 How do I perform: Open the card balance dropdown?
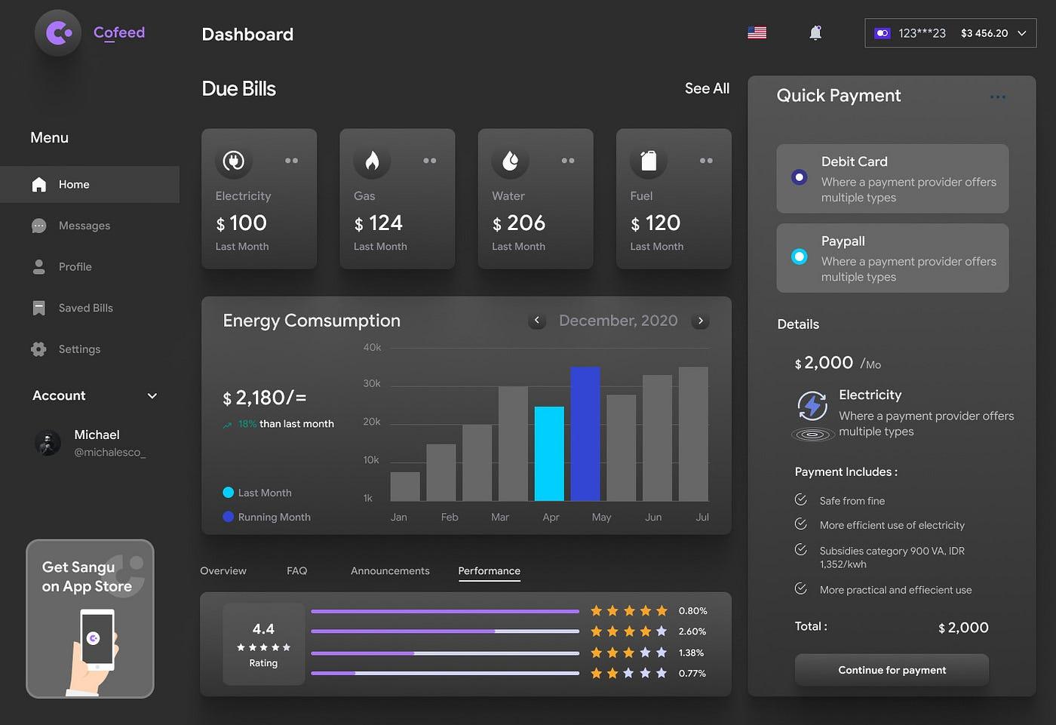click(x=1022, y=33)
